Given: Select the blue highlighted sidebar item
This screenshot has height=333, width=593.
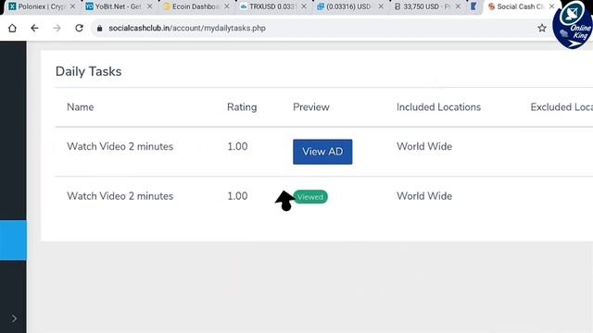Looking at the screenshot, I should 13,240.
